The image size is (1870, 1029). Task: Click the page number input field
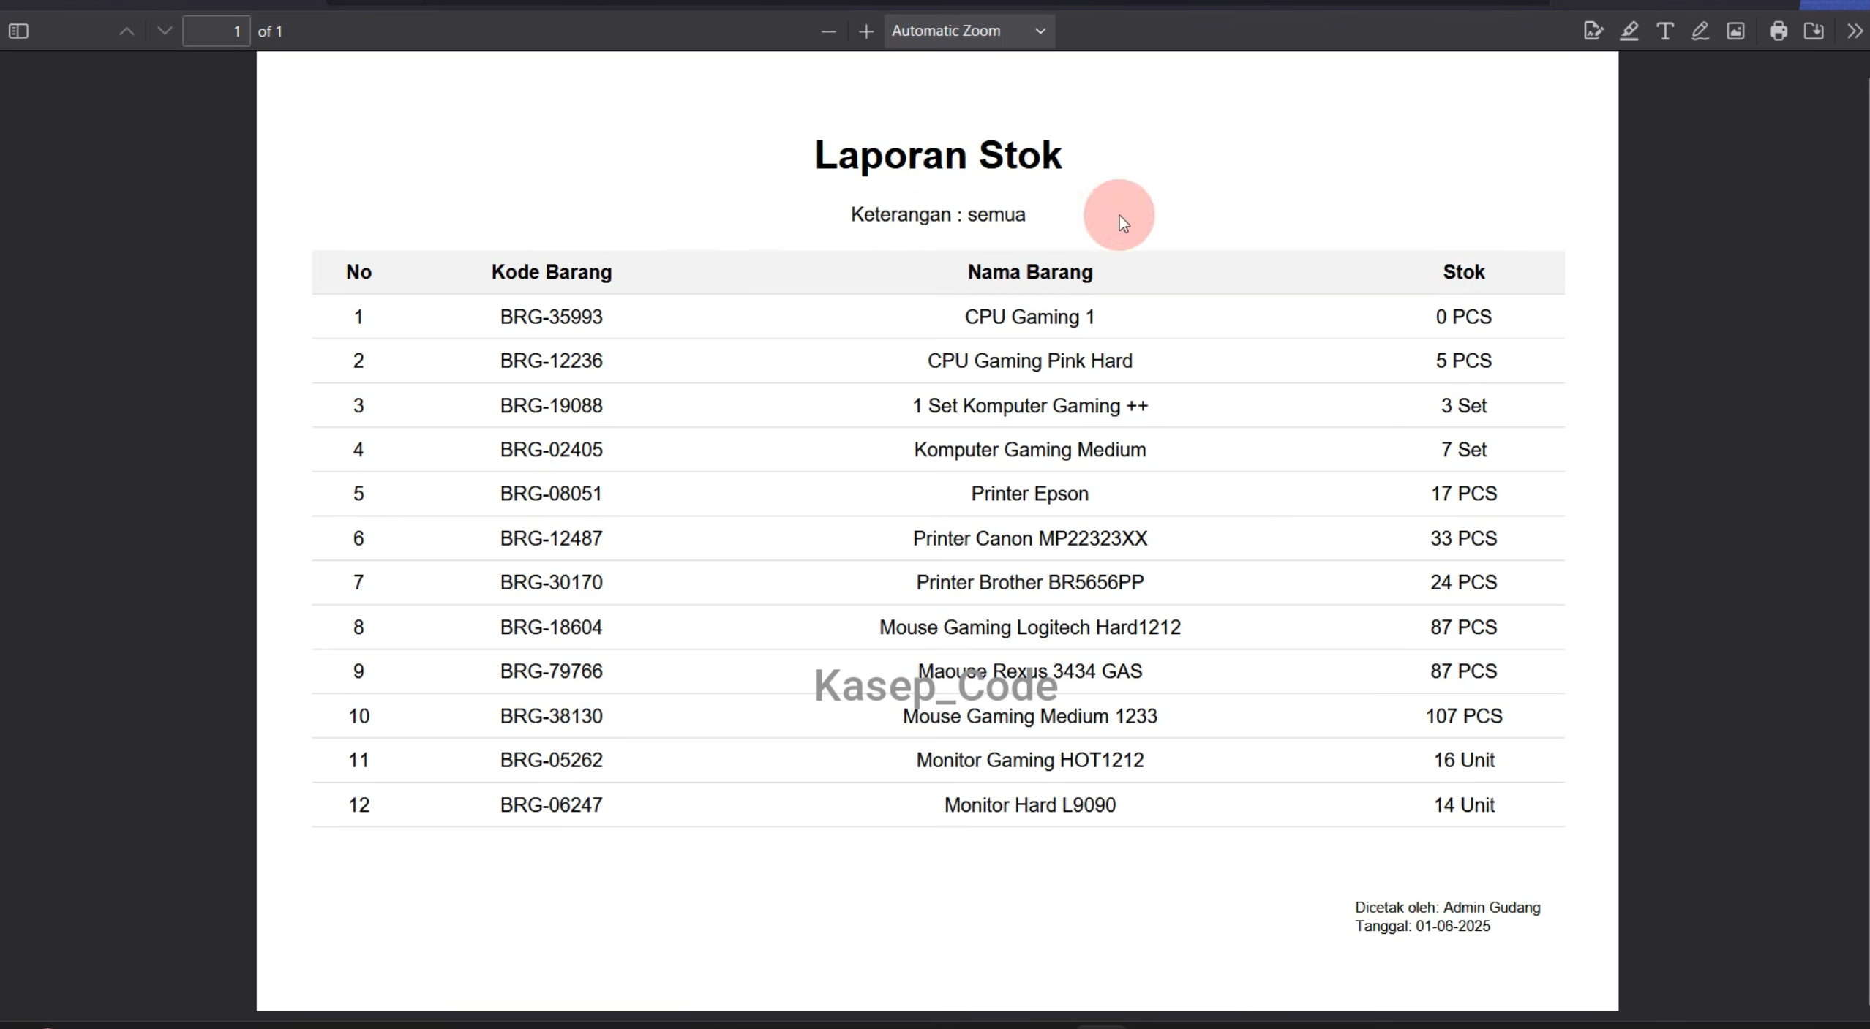pyautogui.click(x=217, y=31)
